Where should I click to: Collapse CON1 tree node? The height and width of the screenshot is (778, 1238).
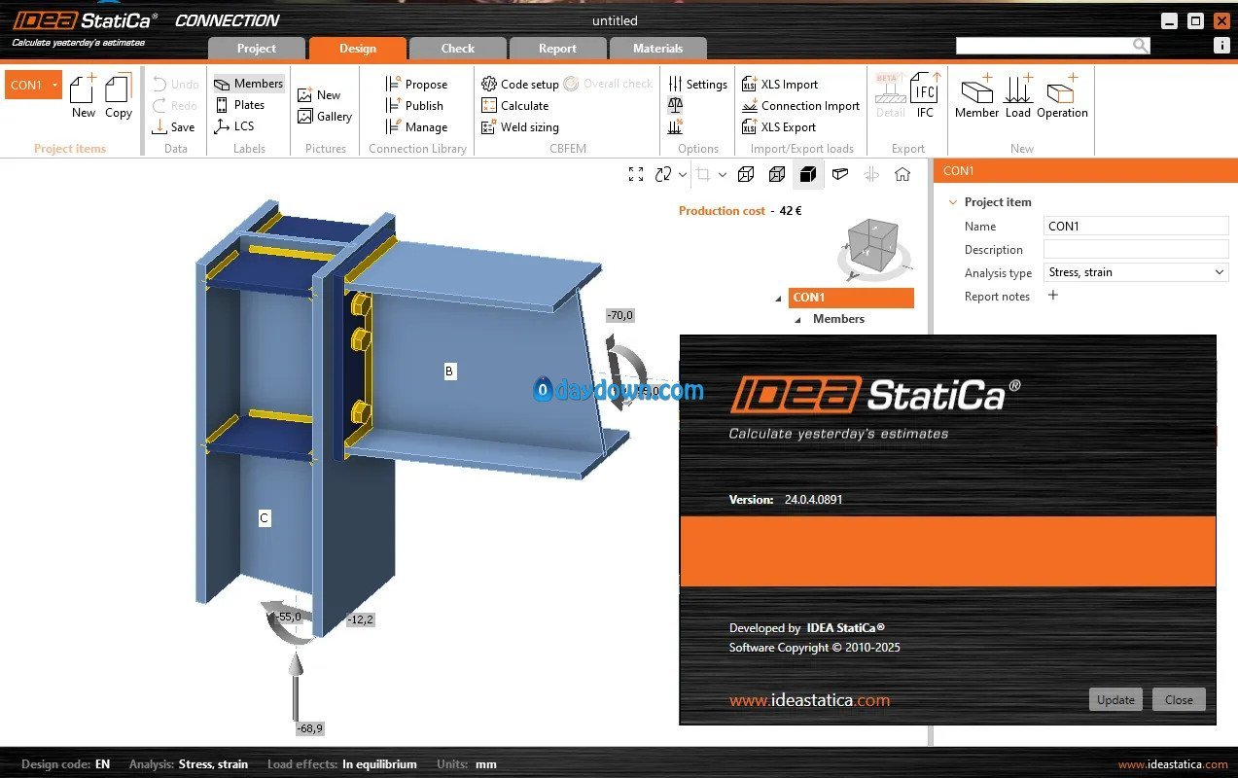[x=780, y=299]
